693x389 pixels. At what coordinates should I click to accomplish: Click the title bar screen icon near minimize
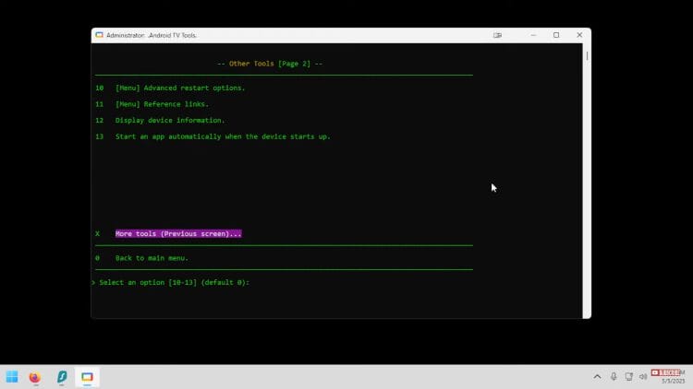click(x=497, y=35)
